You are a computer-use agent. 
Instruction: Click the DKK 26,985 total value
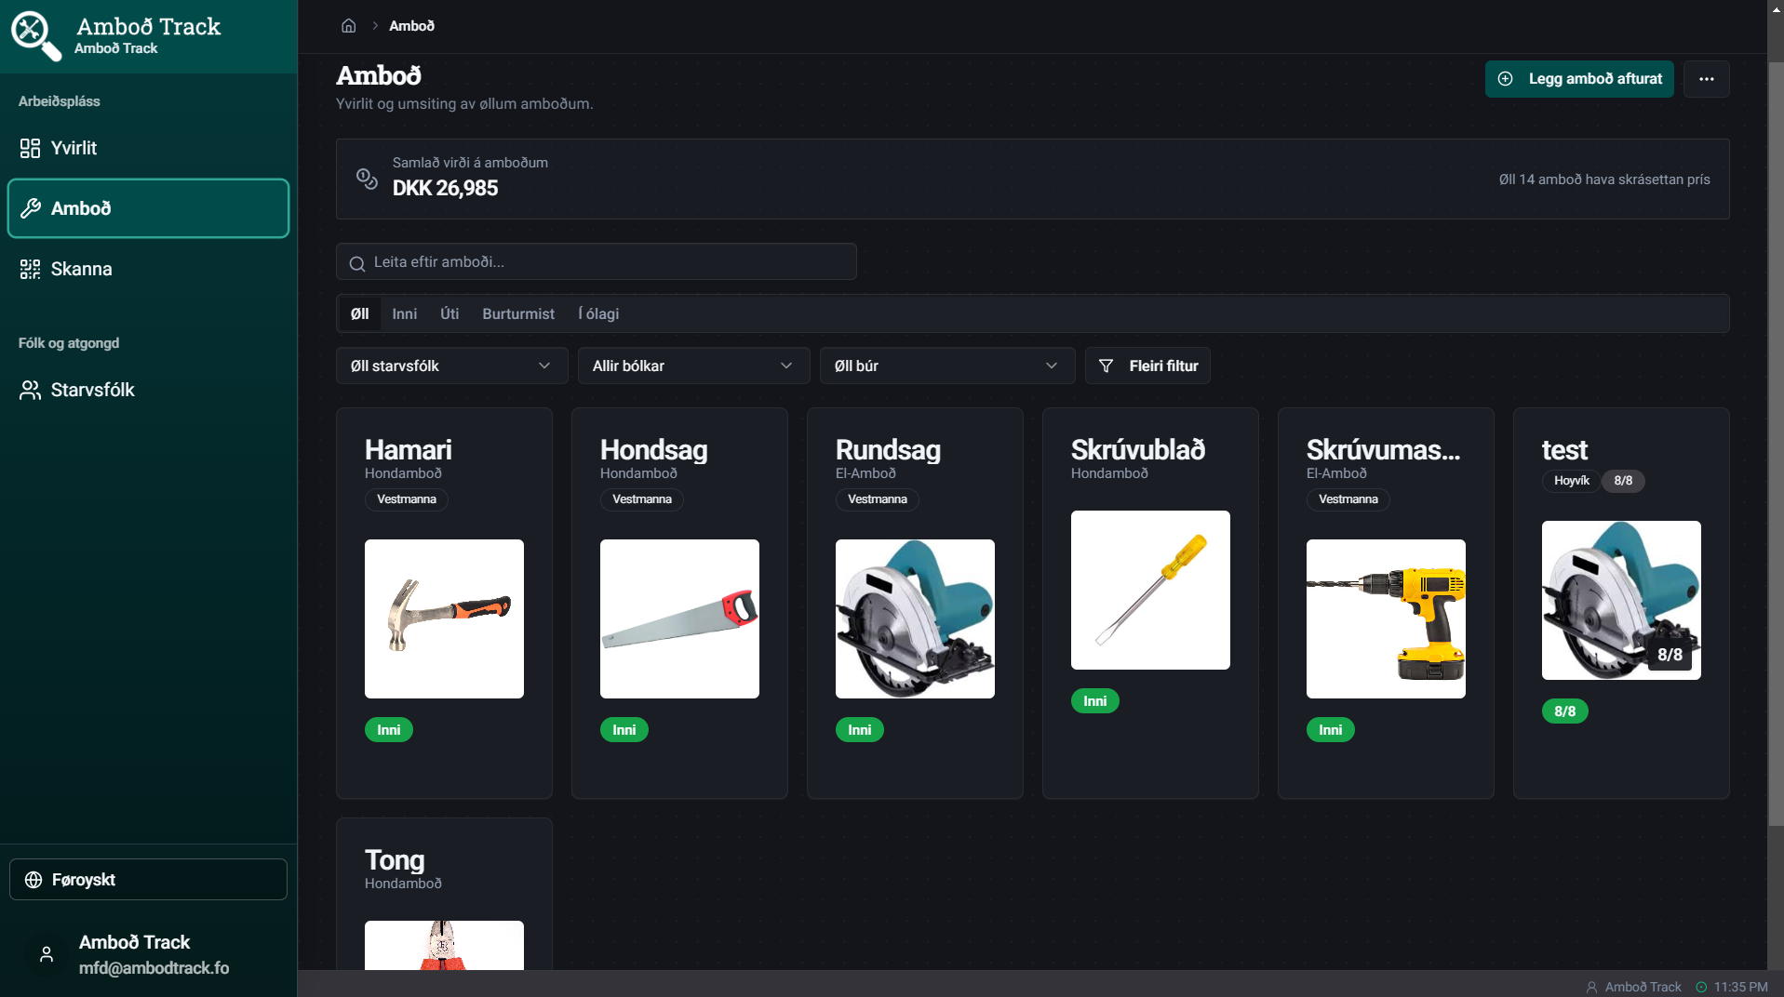pyautogui.click(x=445, y=188)
